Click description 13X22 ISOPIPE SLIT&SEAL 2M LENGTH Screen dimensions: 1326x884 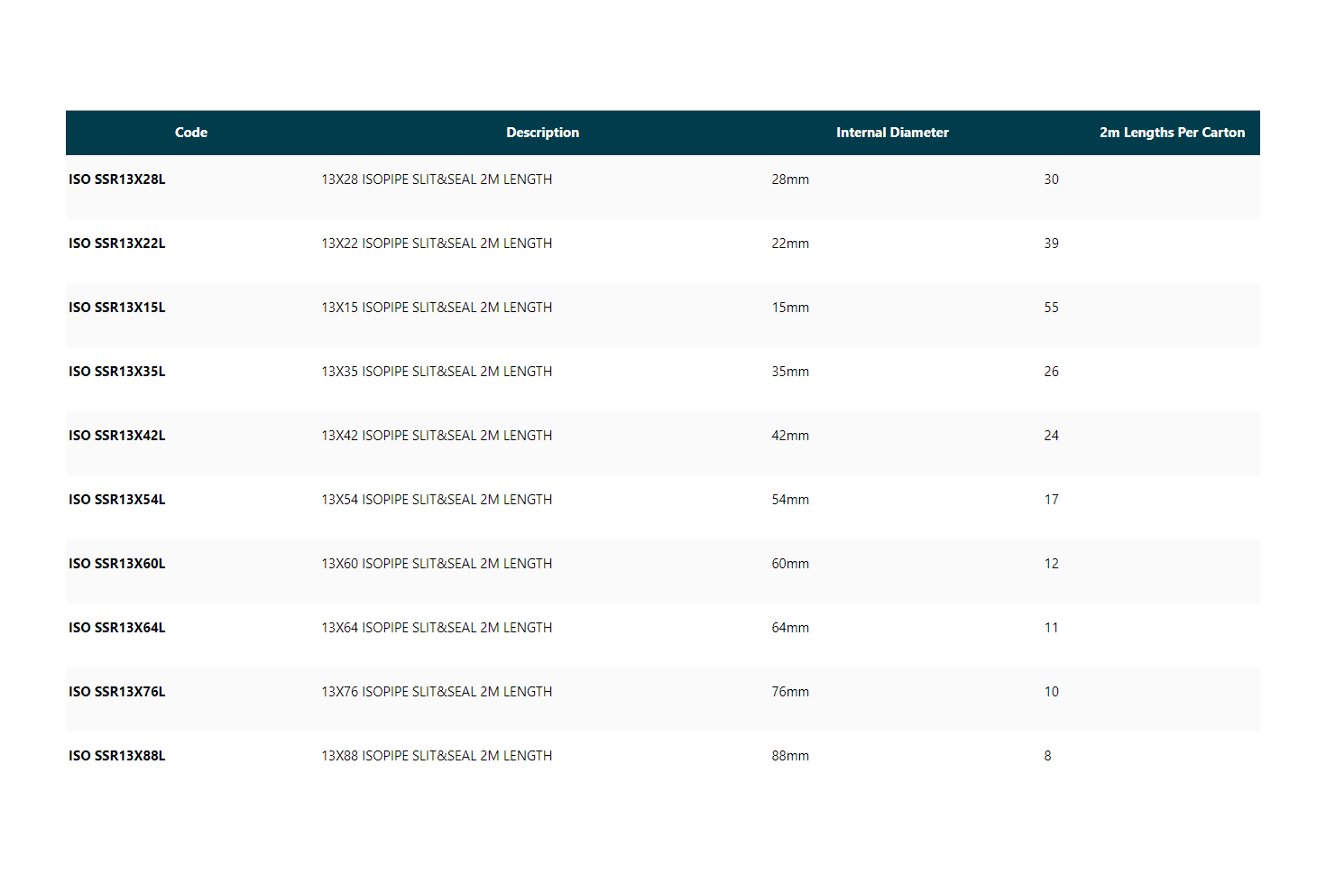tap(437, 244)
